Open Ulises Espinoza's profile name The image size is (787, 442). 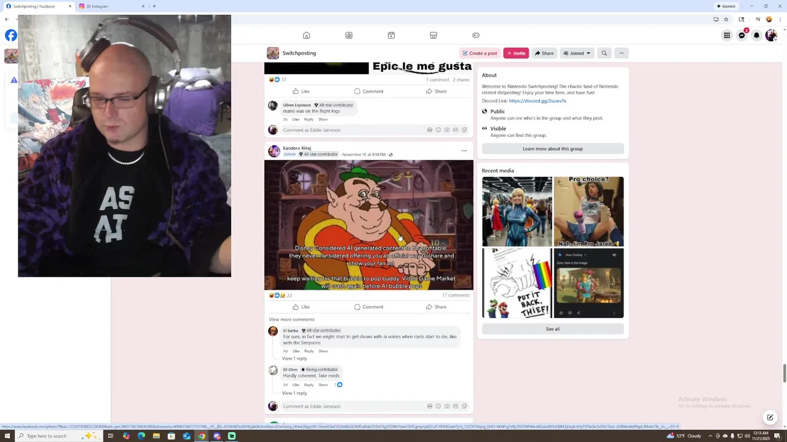tap(296, 105)
